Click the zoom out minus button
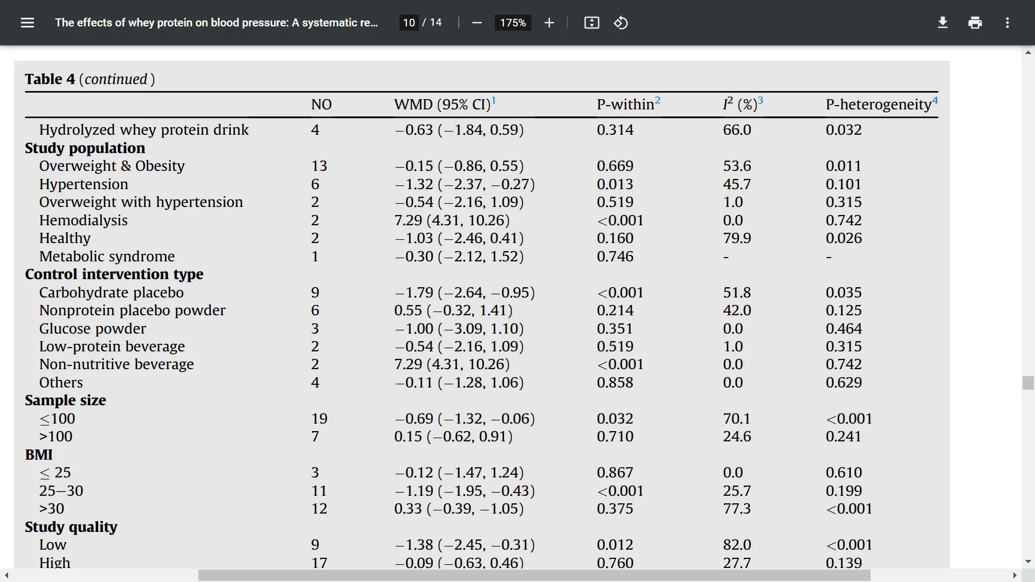 [477, 23]
